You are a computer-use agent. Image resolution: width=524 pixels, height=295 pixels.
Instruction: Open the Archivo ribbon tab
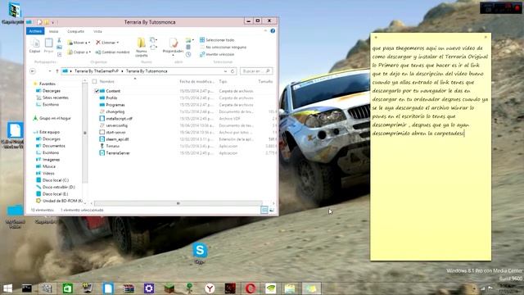coord(35,31)
